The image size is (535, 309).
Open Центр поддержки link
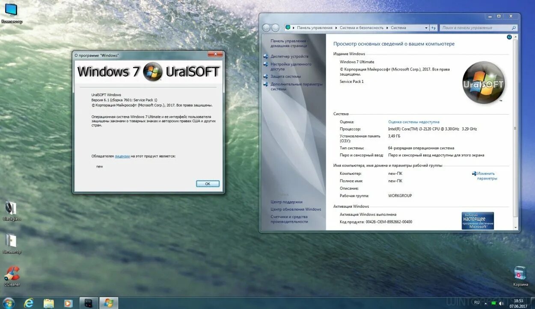(x=286, y=202)
